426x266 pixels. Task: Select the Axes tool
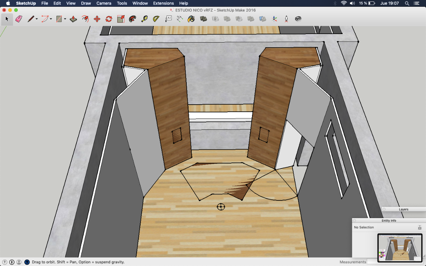pos(274,19)
